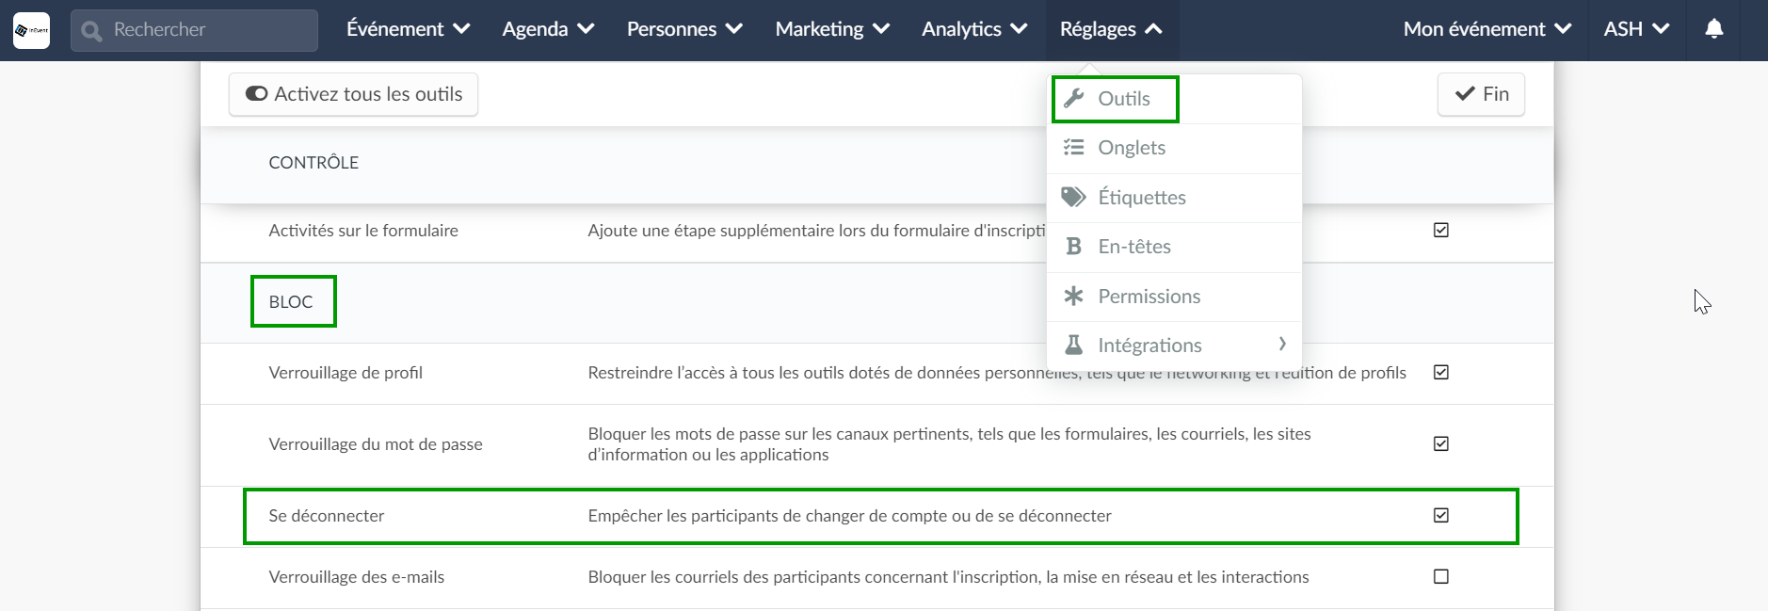Click the wrench icon next to Outils
The image size is (1768, 611).
(x=1073, y=98)
